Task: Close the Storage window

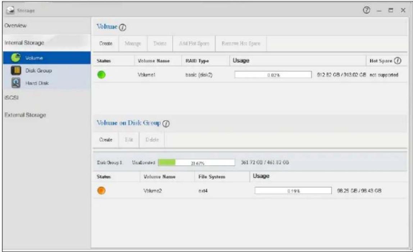Action: click(403, 10)
